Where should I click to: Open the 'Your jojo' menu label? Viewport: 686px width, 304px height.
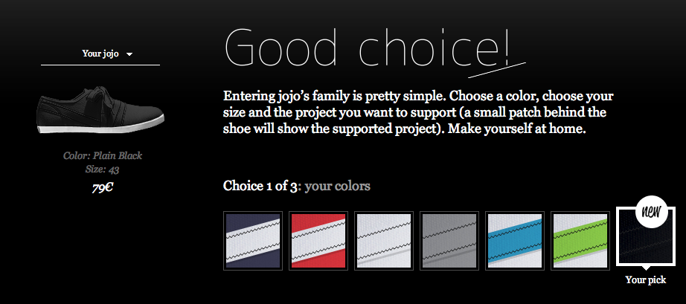pos(100,54)
